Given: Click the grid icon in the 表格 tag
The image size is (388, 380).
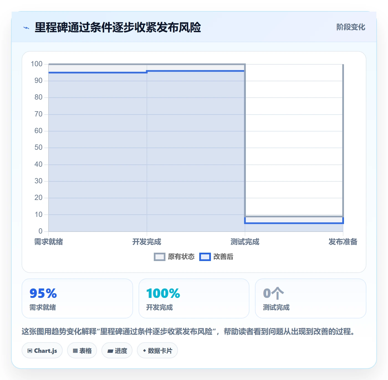Looking at the screenshot, I should pyautogui.click(x=75, y=351).
